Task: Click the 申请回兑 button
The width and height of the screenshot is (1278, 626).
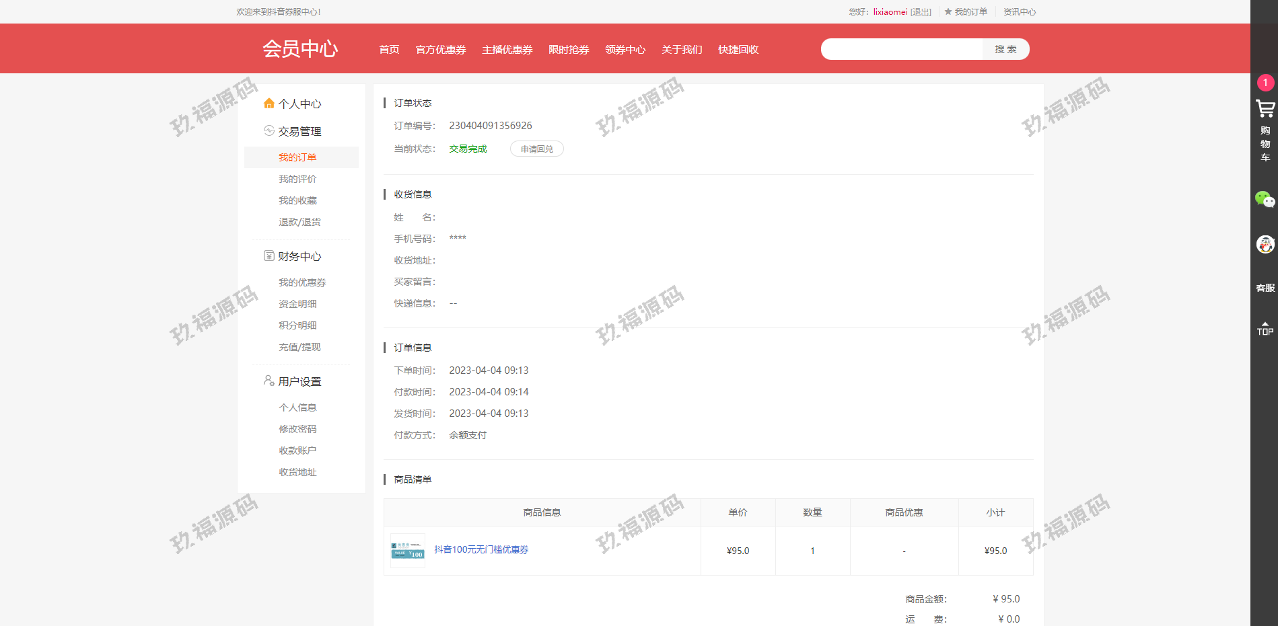Action: coord(536,149)
